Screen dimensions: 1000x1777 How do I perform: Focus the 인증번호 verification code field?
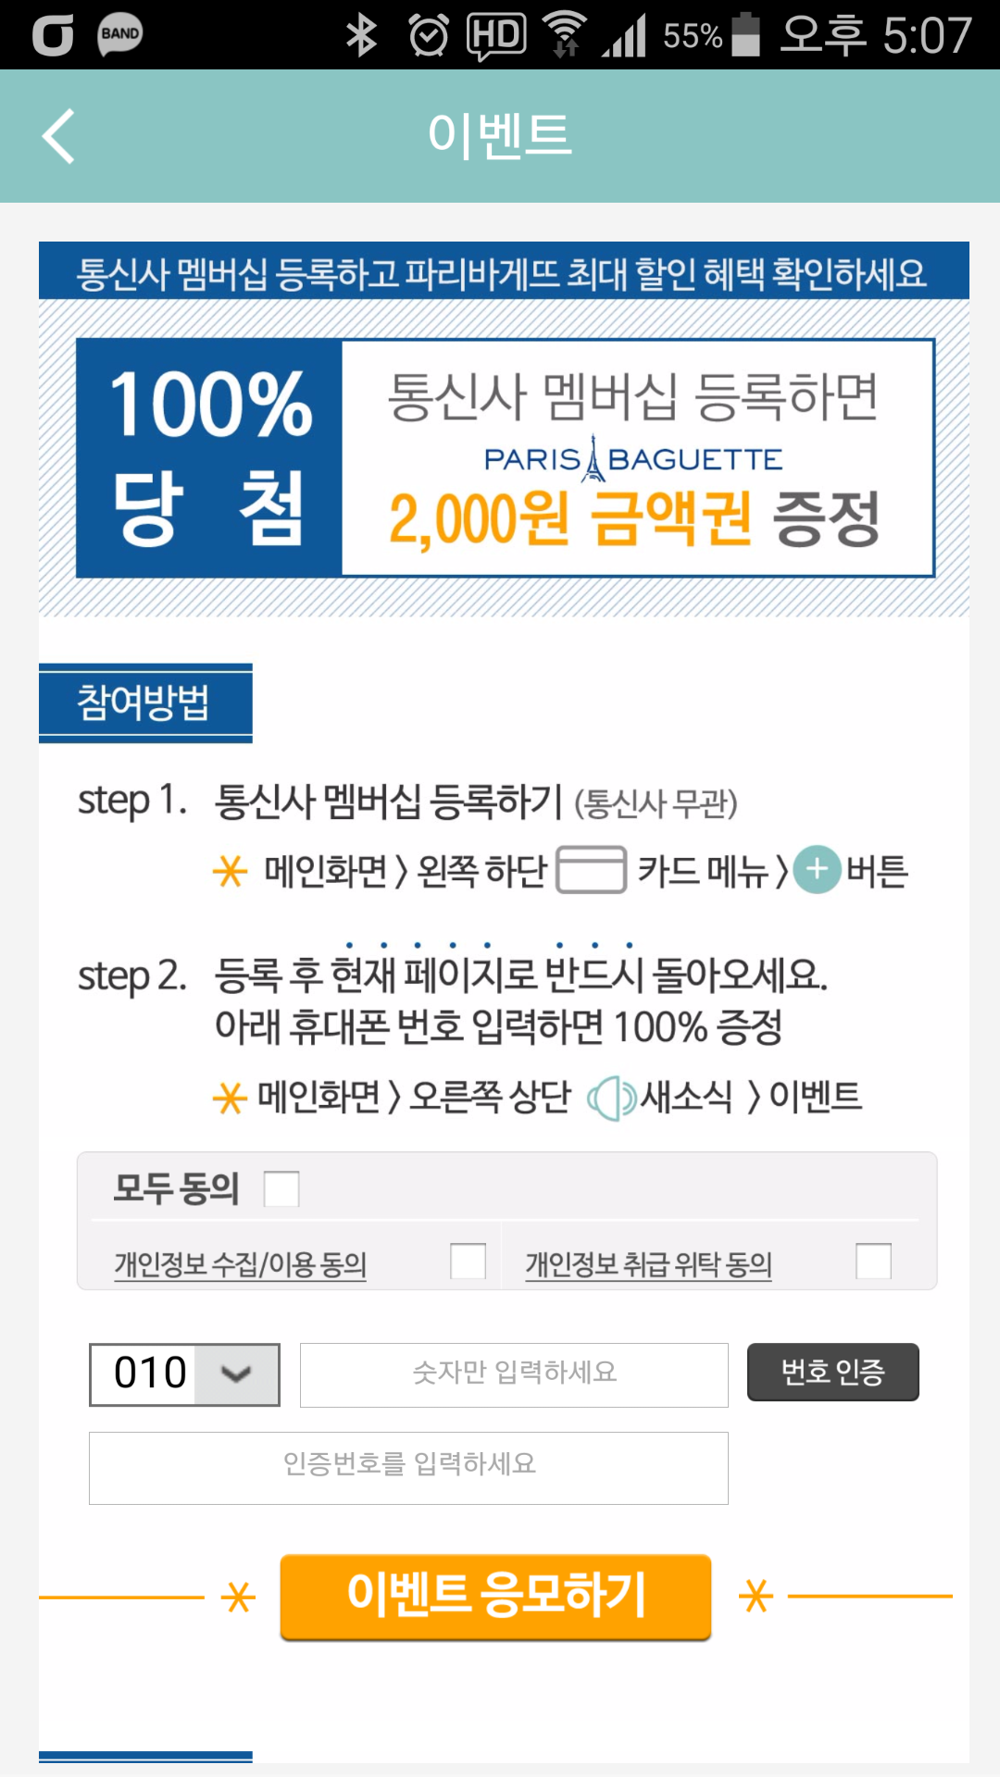[408, 1468]
